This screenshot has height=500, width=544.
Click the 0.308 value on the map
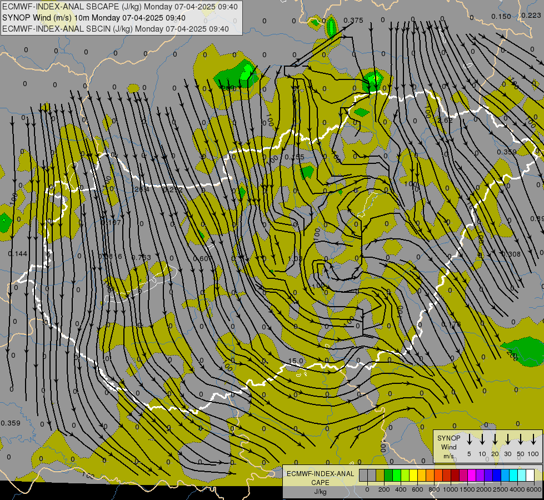511,254
